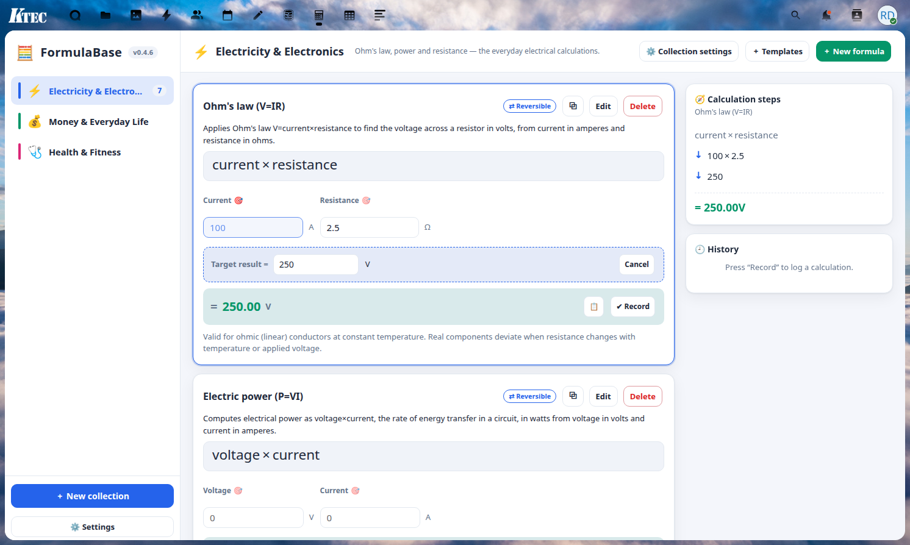Click the Electric power (P=VI) card title
This screenshot has width=910, height=545.
[253, 396]
